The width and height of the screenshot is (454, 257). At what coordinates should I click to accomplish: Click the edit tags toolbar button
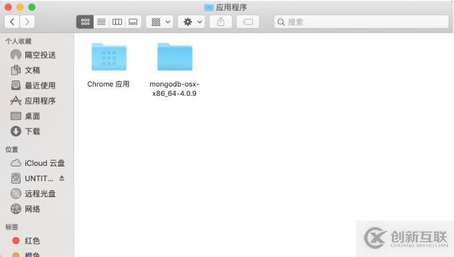click(x=248, y=22)
